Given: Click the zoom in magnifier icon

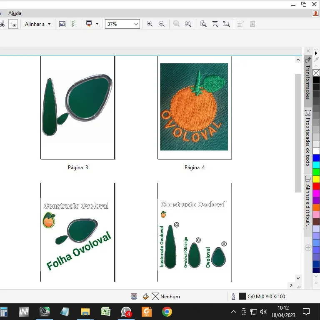Looking at the screenshot, I should coord(150,24).
